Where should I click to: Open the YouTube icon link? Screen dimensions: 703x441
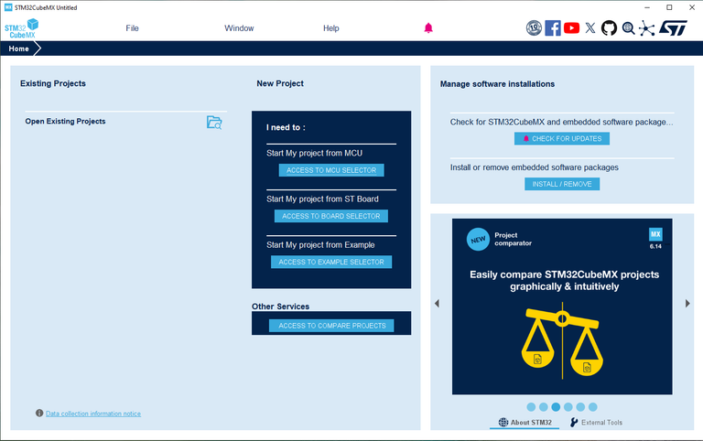[571, 28]
